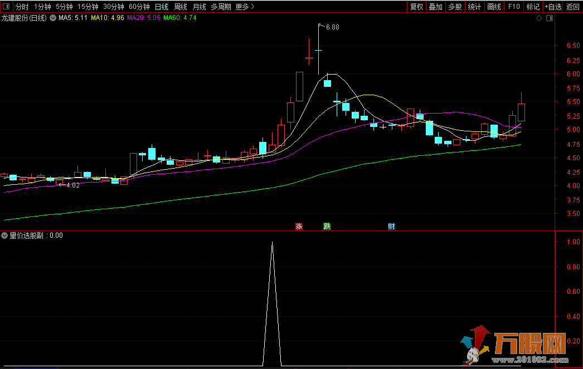Click the 返回 back button
Viewport: 583px width, 369px height.
click(x=572, y=7)
